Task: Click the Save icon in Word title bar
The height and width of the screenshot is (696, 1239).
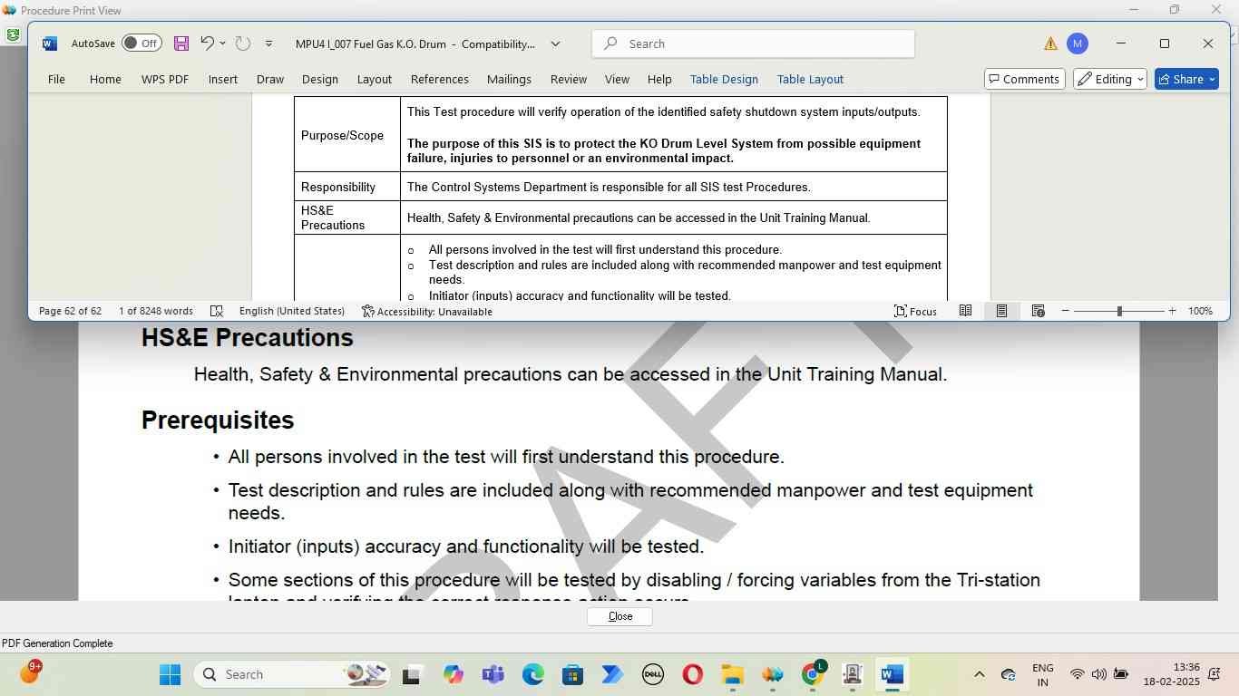Action: pyautogui.click(x=181, y=43)
